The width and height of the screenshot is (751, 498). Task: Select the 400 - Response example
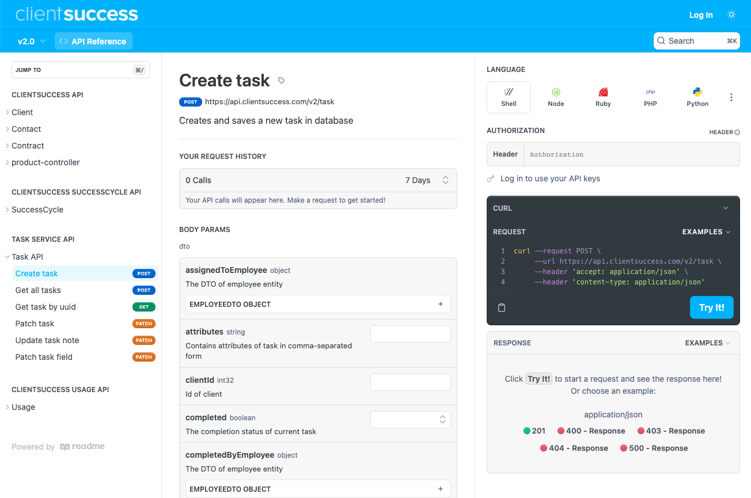(x=591, y=431)
